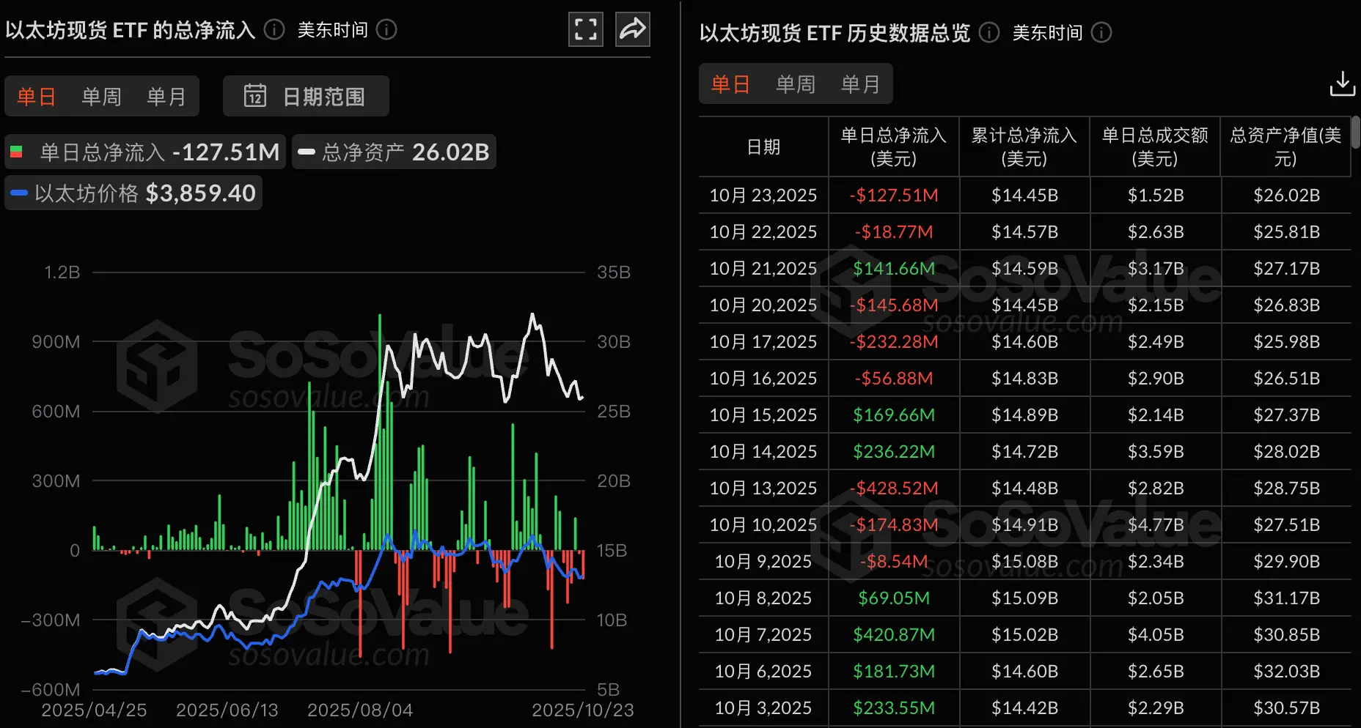Switch left chart panel to 单周 view

point(101,96)
